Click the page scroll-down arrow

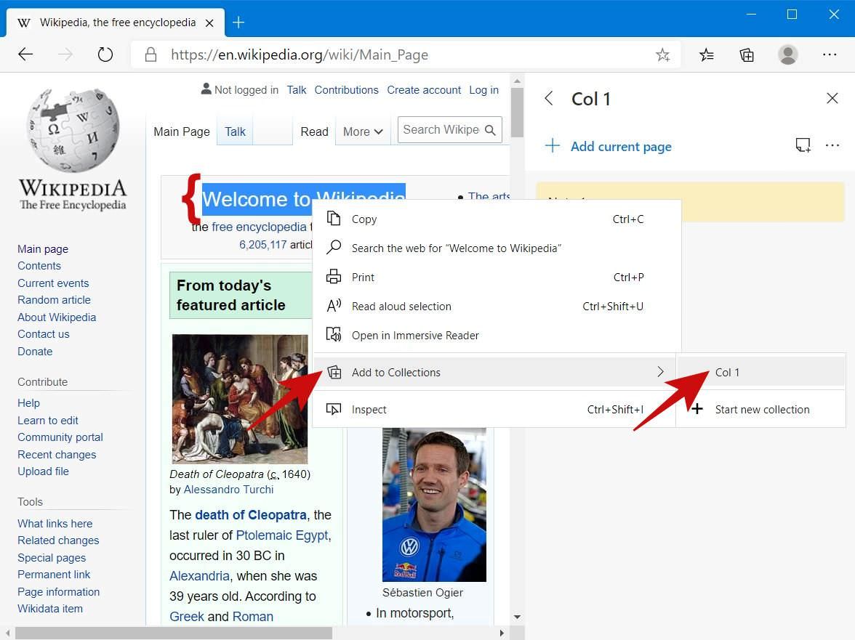pyautogui.click(x=517, y=617)
